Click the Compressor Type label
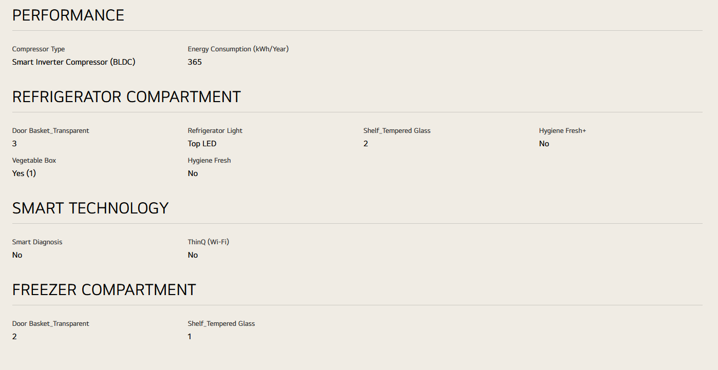The height and width of the screenshot is (370, 718). tap(39, 49)
